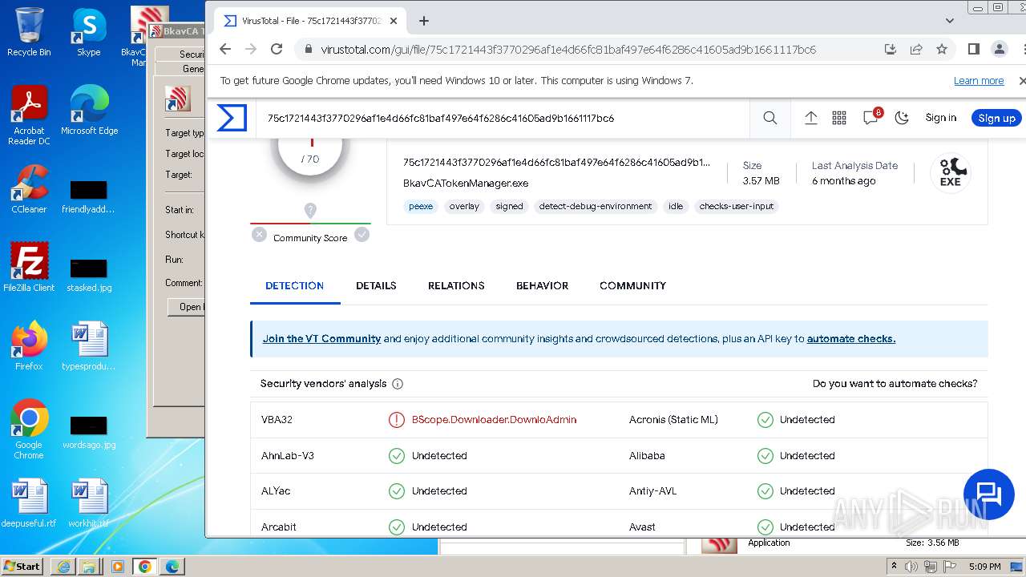Open the FileZilla Client desktop icon
Screen dimensions: 1026x577
click(29, 268)
